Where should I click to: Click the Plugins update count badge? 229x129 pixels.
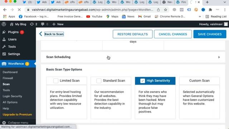pos(22,32)
